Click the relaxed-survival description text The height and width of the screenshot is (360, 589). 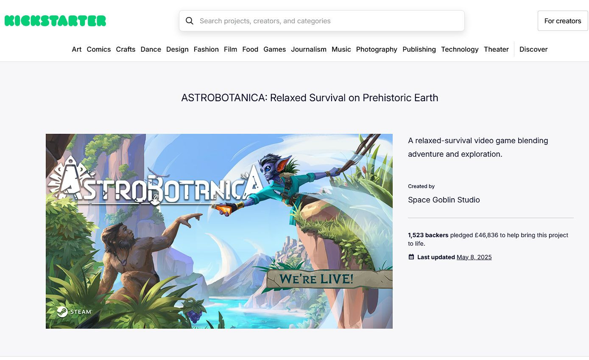478,147
